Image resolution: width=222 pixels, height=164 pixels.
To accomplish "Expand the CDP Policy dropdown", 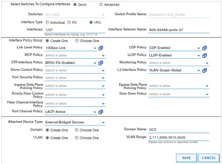I will point(199,48).
